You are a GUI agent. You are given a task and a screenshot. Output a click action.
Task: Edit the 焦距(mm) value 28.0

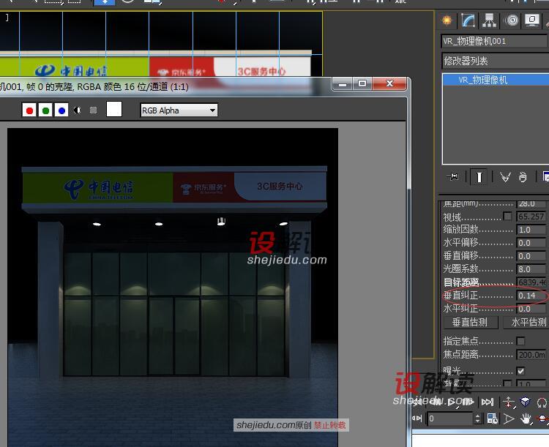(531, 203)
